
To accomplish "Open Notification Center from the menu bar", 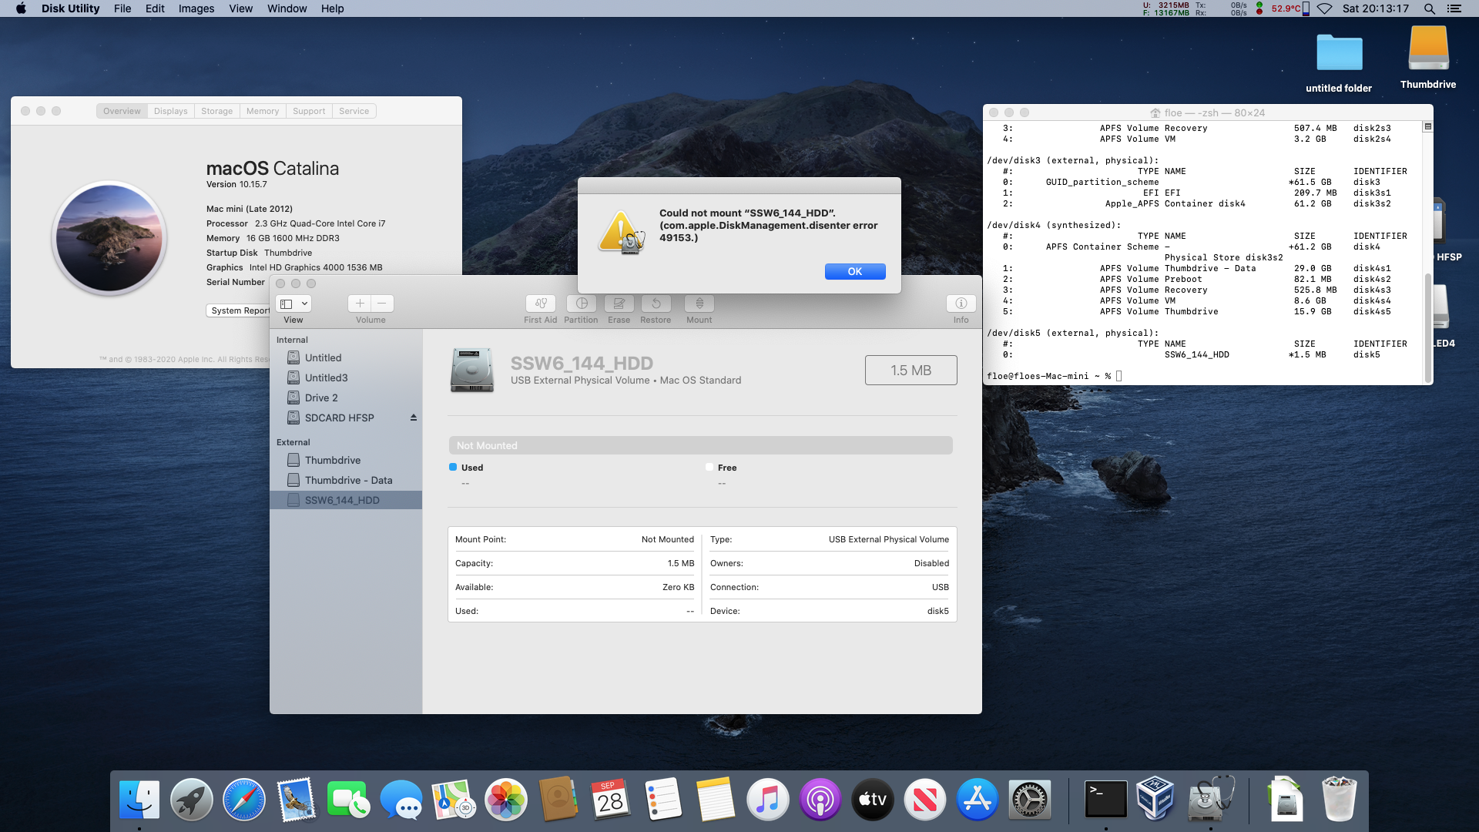I will click(x=1454, y=8).
